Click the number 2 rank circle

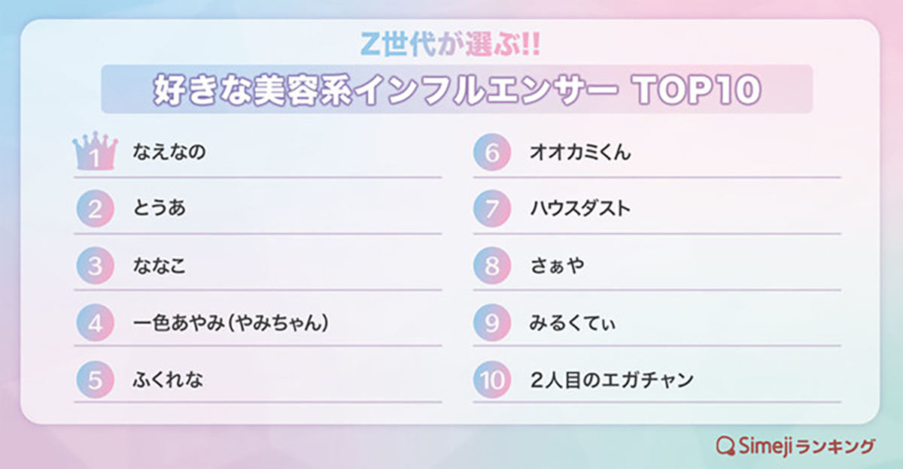click(x=95, y=210)
